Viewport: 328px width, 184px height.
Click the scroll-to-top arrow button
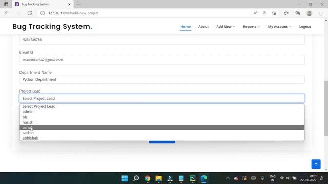coord(316,164)
